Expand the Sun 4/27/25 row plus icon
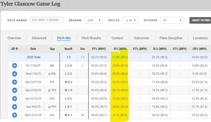 (15, 82)
